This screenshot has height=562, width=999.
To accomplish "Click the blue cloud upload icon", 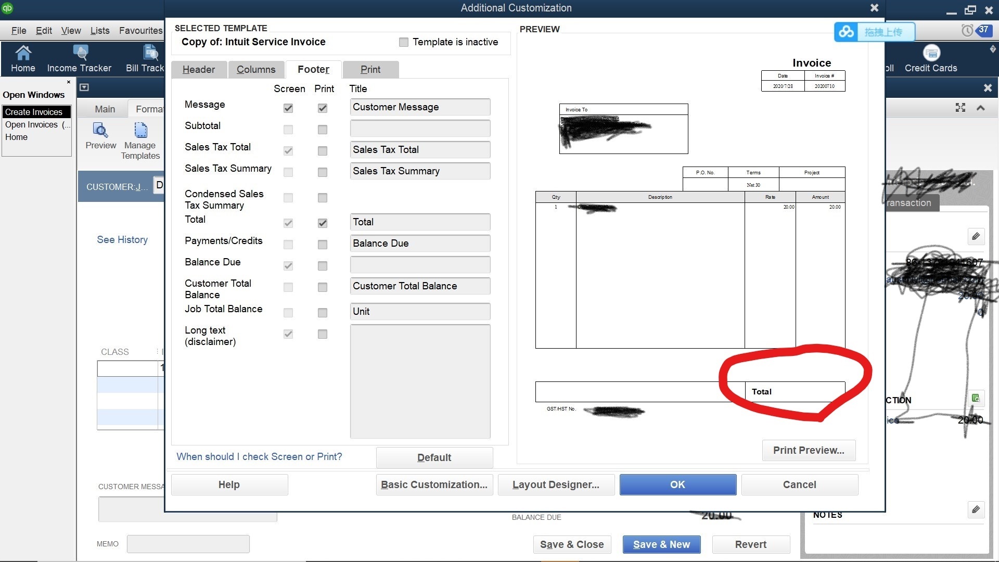I will pyautogui.click(x=846, y=32).
